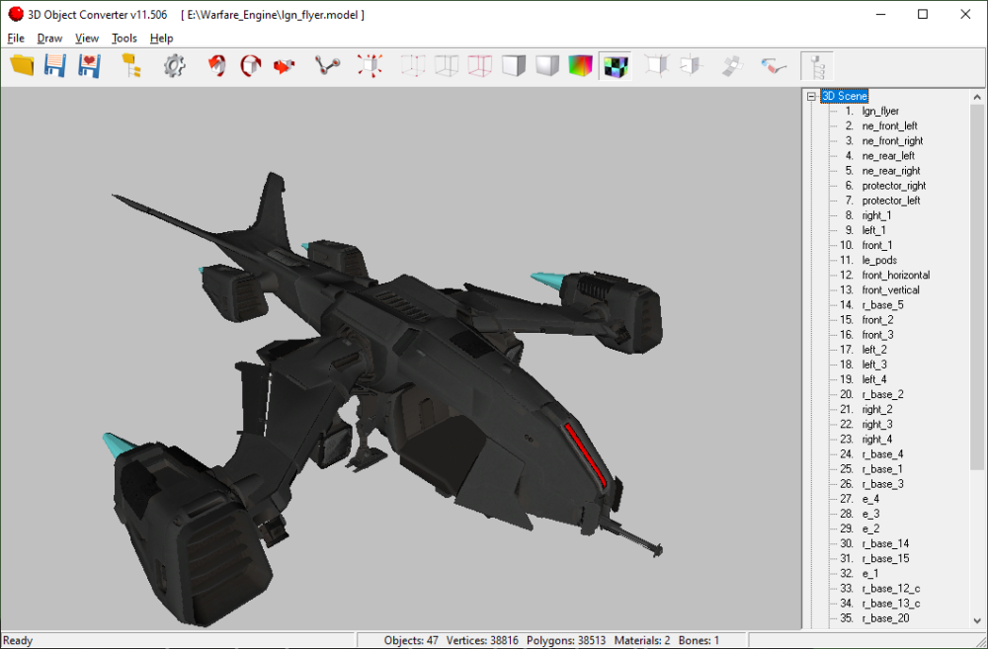Click the yellow hierarchy tree toolbar icon
This screenshot has width=988, height=649.
click(x=131, y=65)
